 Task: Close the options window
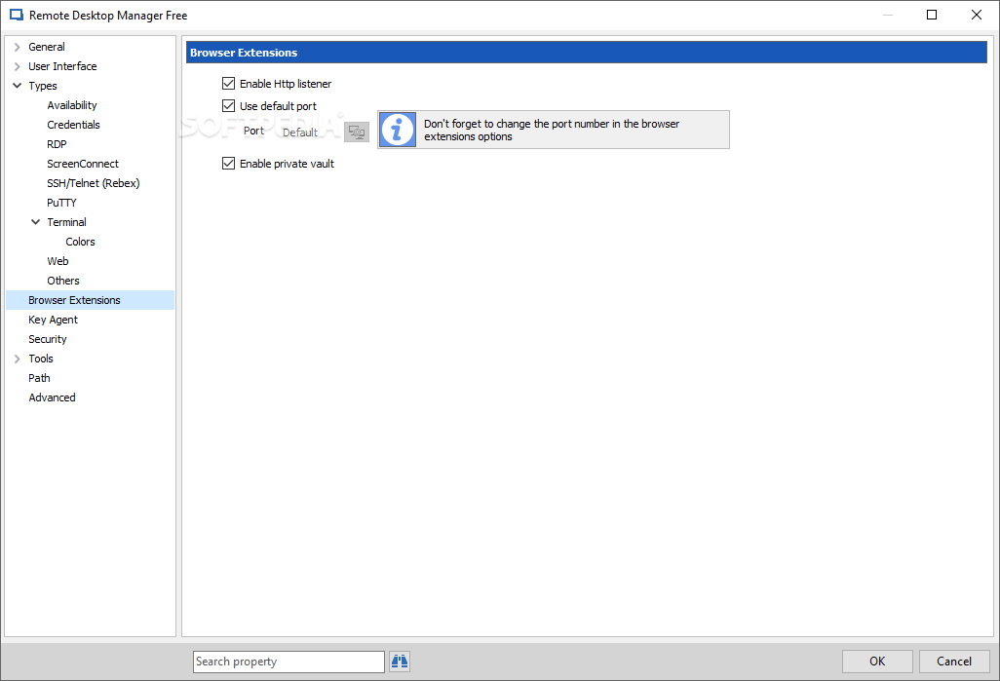click(977, 15)
